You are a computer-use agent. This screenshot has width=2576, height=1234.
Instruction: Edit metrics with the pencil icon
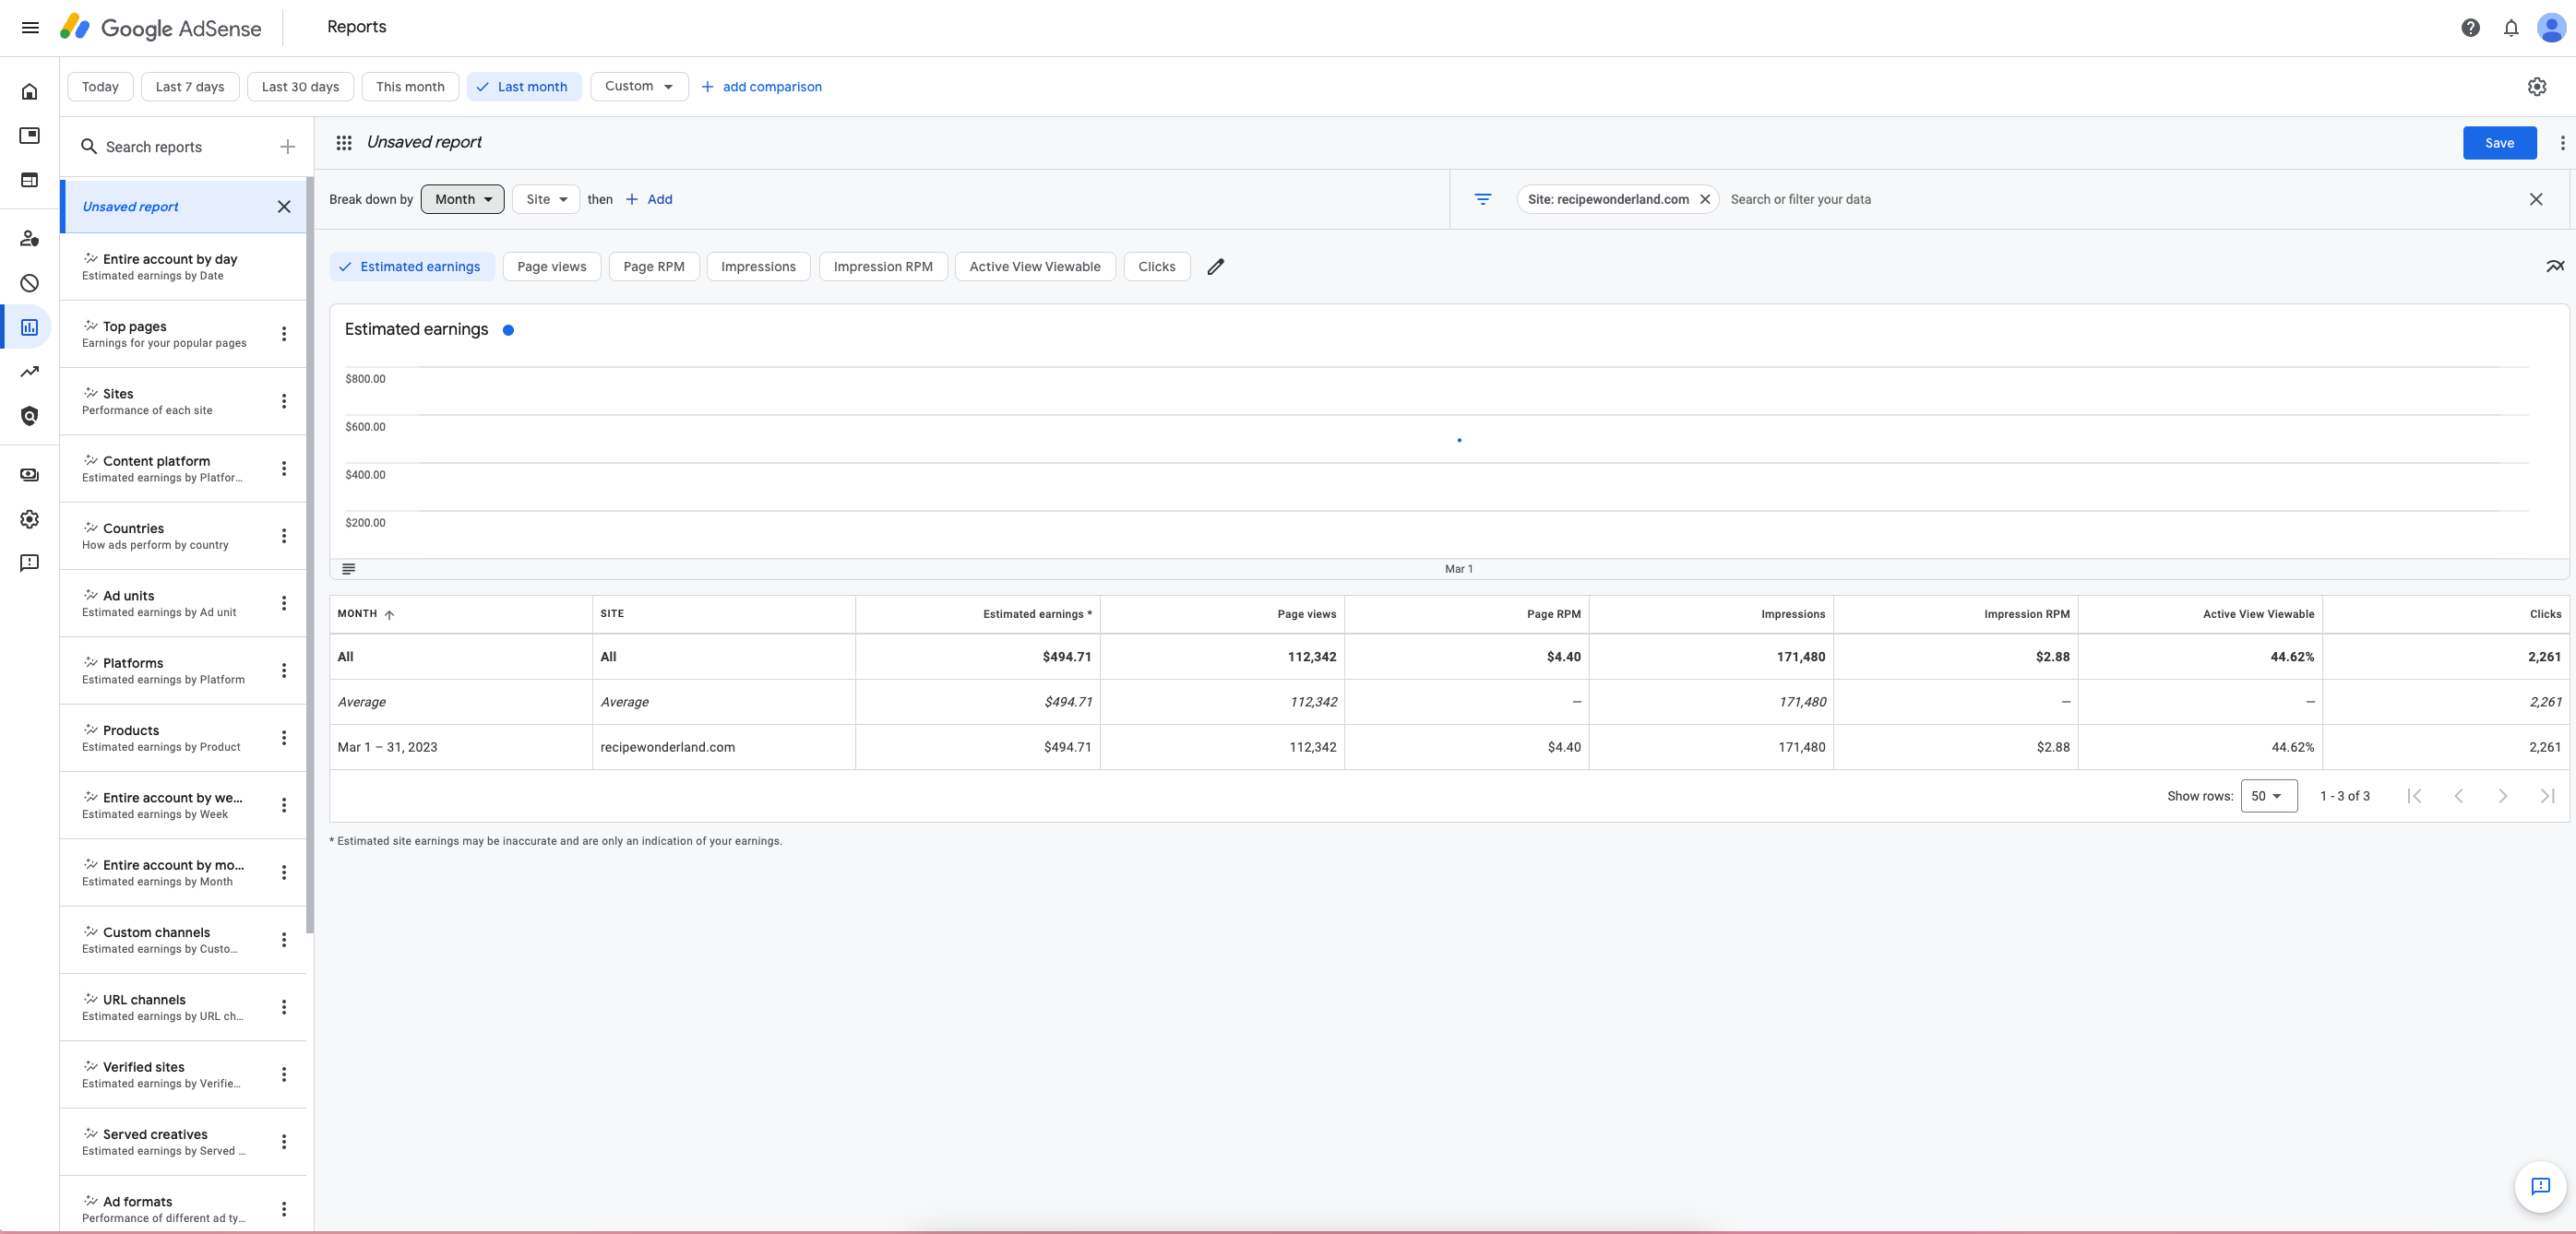1216,267
